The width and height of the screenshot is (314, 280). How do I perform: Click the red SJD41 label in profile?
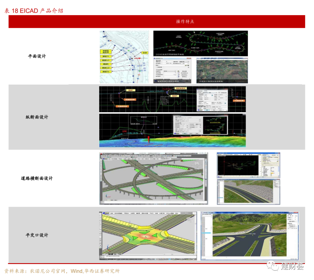[x=167, y=89]
